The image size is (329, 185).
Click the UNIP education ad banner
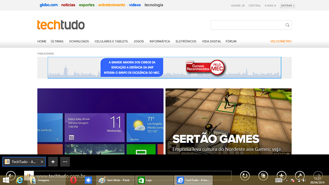tap(164, 68)
